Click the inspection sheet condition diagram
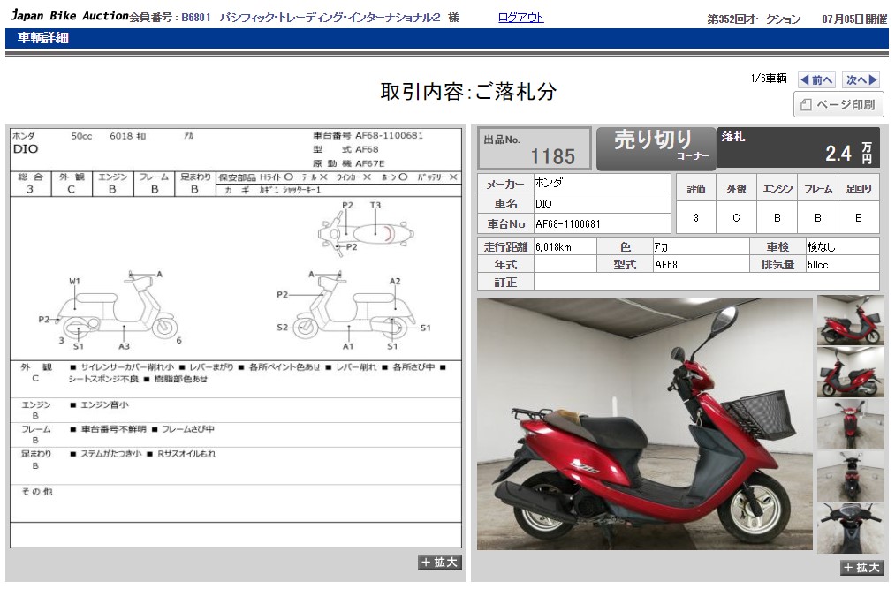The image size is (895, 589). pos(236,278)
